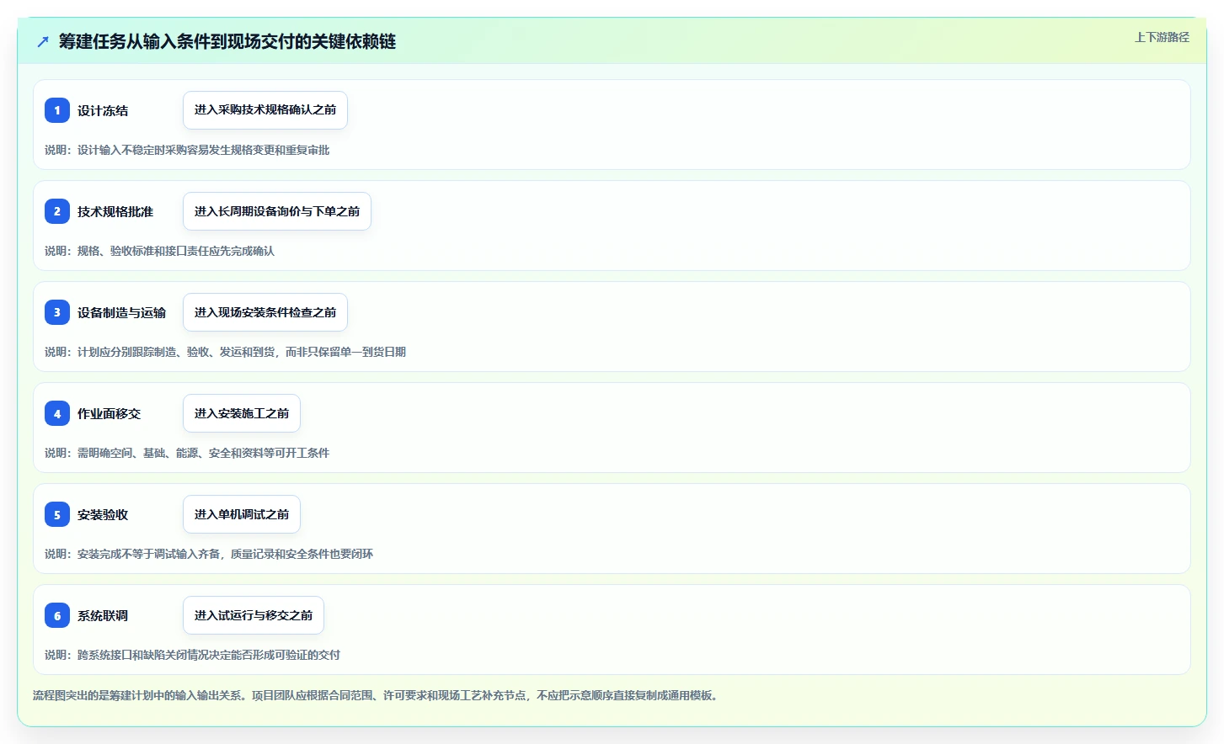Click the step 4 number badge
This screenshot has height=744, width=1224.
click(57, 413)
